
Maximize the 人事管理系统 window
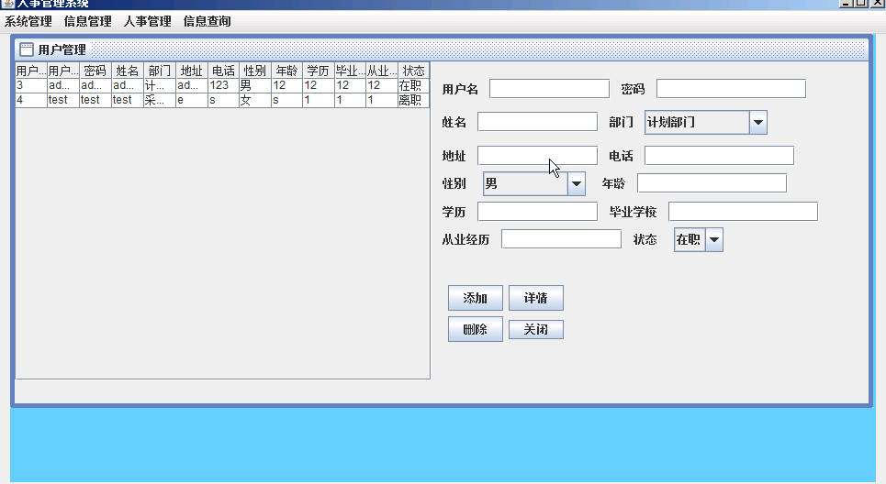coord(860,3)
